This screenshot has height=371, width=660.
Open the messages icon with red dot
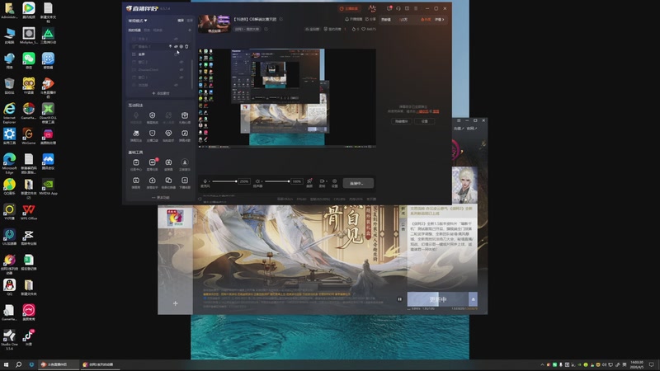coord(389,8)
